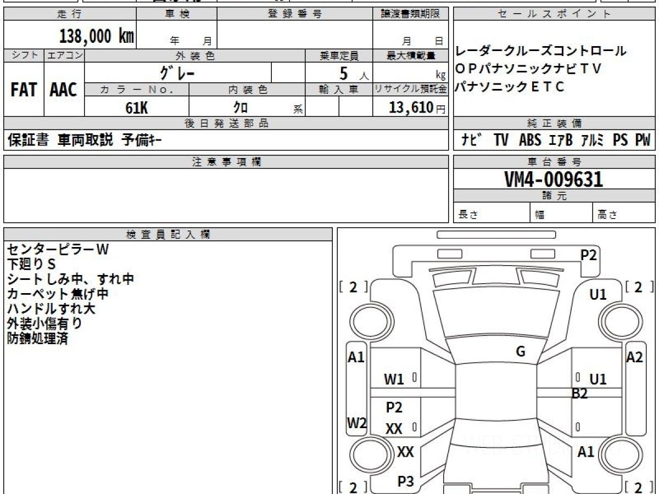
Task: Click the P2 mark above XX on the door
Action: pyautogui.click(x=394, y=407)
